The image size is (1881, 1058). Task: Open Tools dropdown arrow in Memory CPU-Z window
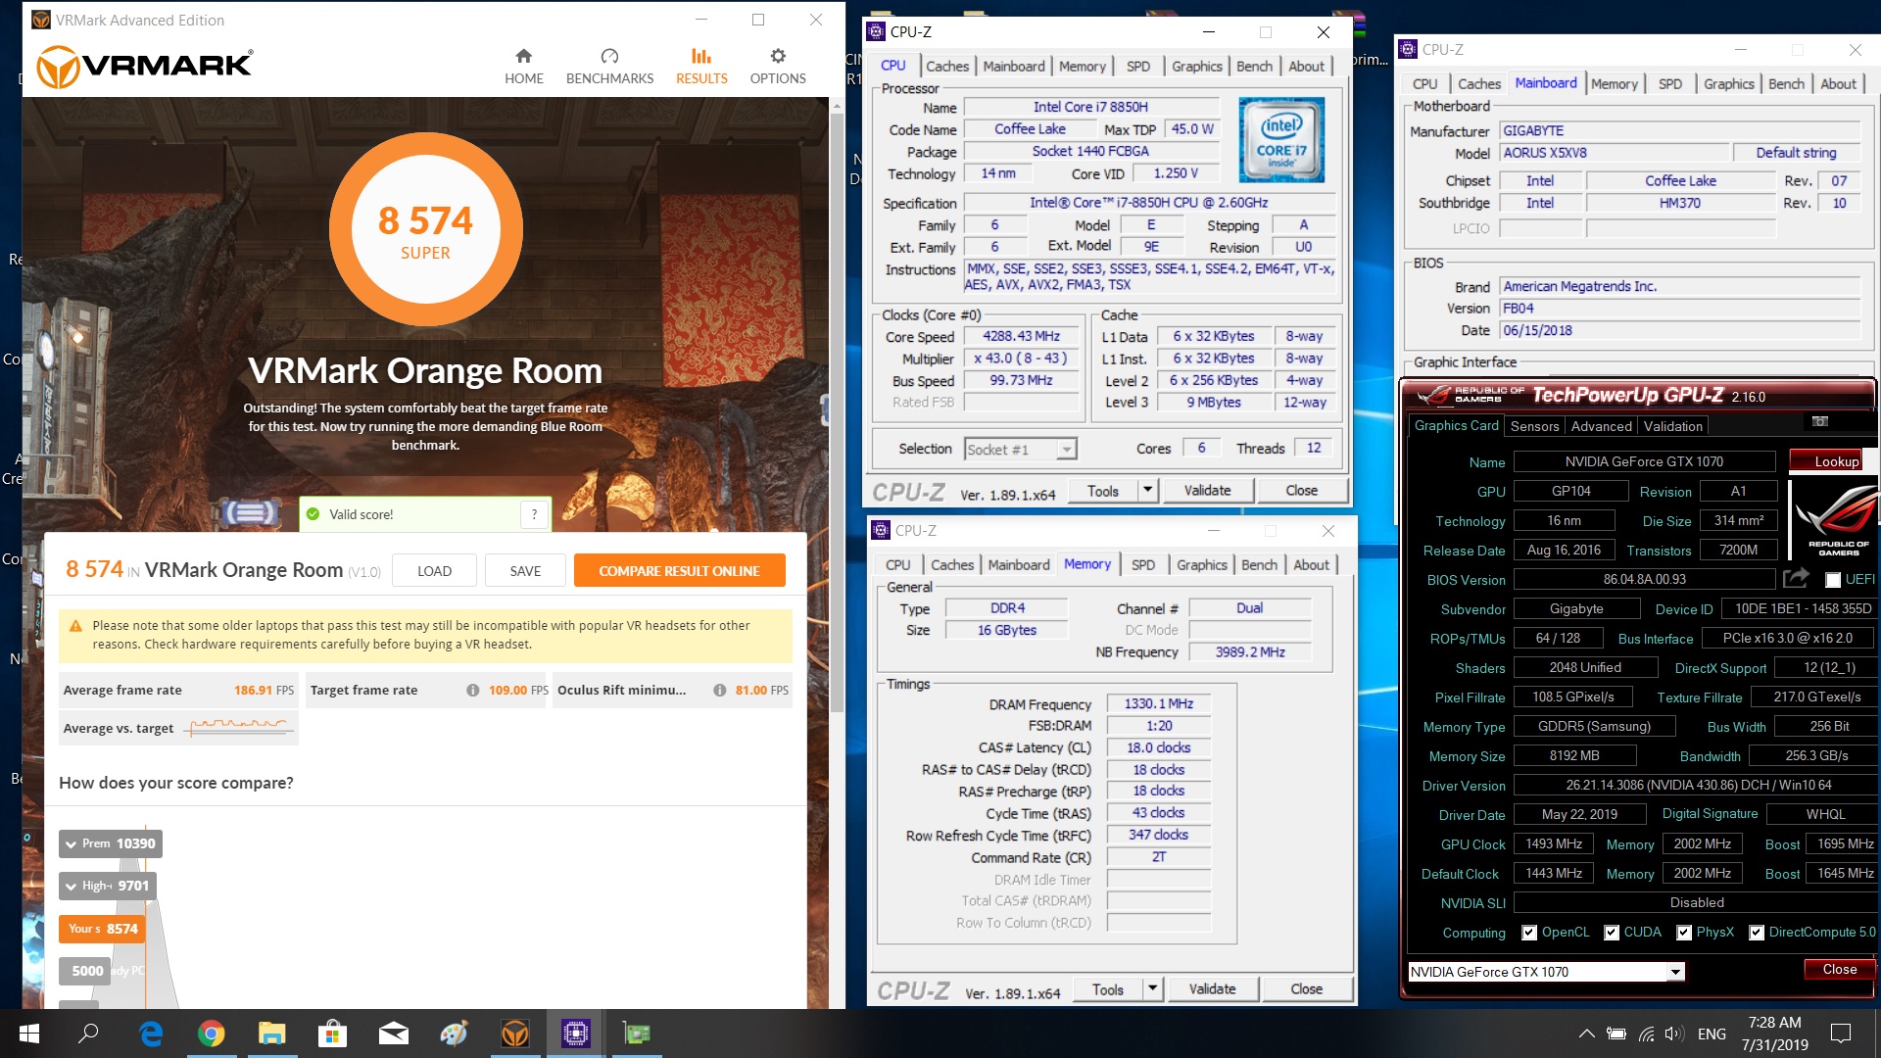coord(1152,989)
